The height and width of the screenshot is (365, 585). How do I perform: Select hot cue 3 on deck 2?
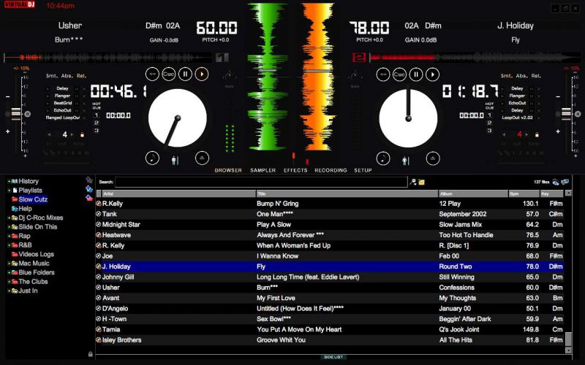coord(489,131)
